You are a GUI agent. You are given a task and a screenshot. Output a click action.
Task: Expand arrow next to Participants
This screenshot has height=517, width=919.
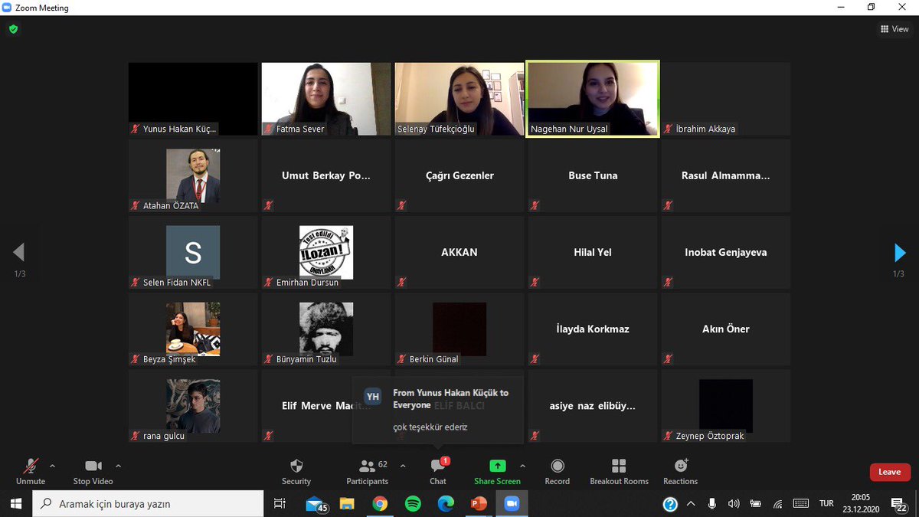[x=403, y=466]
